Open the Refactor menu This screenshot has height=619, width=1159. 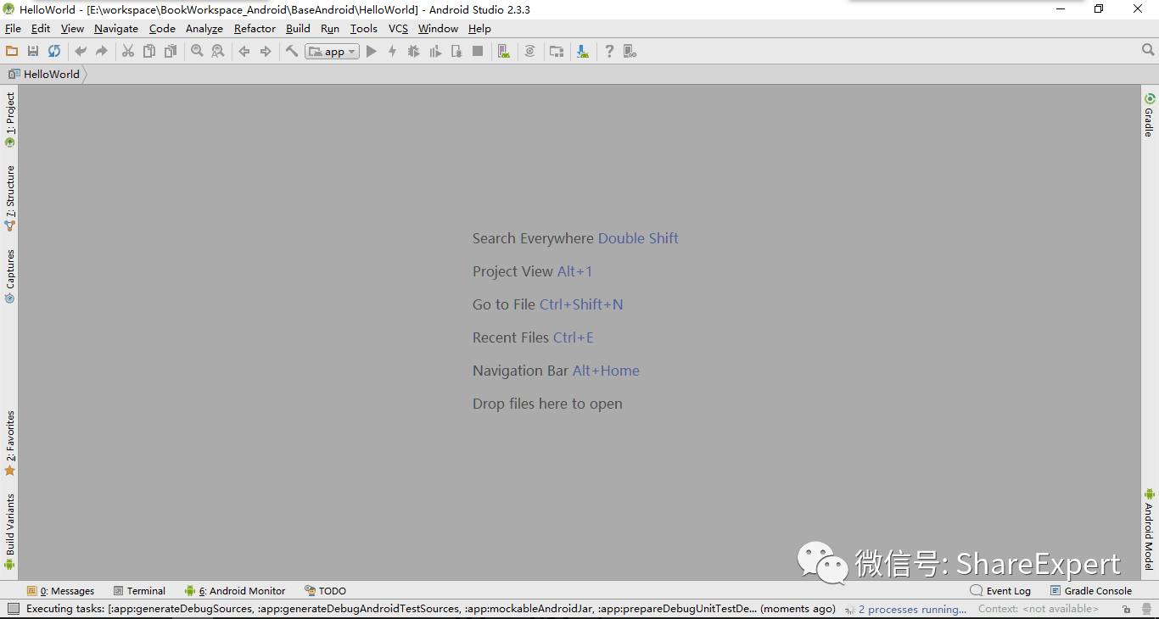[255, 28]
